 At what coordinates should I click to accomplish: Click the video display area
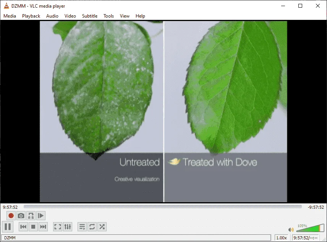(x=163, y=111)
